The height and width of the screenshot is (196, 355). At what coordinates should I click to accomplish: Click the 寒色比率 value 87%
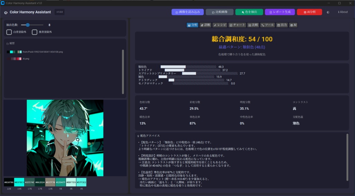193,123
